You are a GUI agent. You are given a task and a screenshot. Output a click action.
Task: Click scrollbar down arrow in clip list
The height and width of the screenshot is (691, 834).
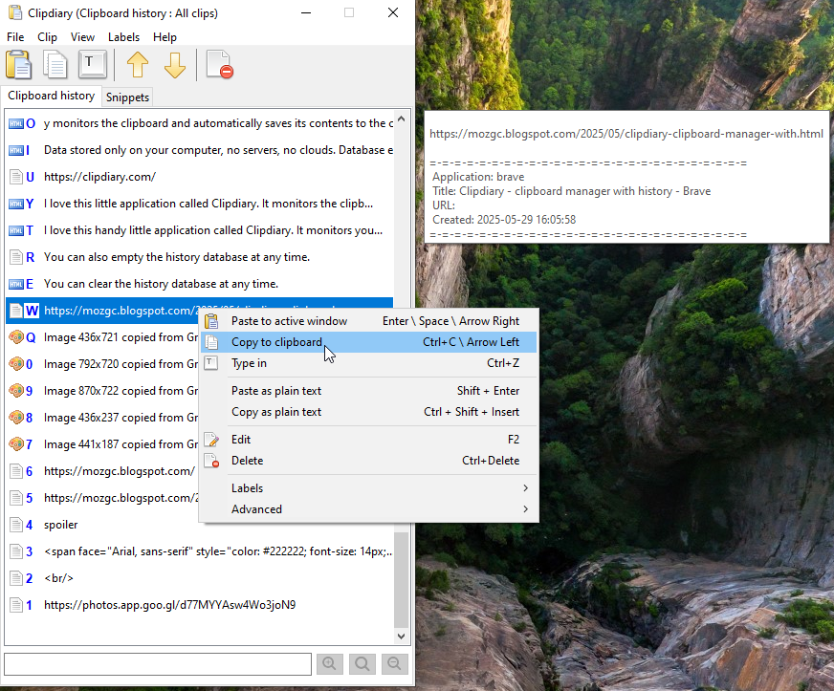(x=402, y=637)
